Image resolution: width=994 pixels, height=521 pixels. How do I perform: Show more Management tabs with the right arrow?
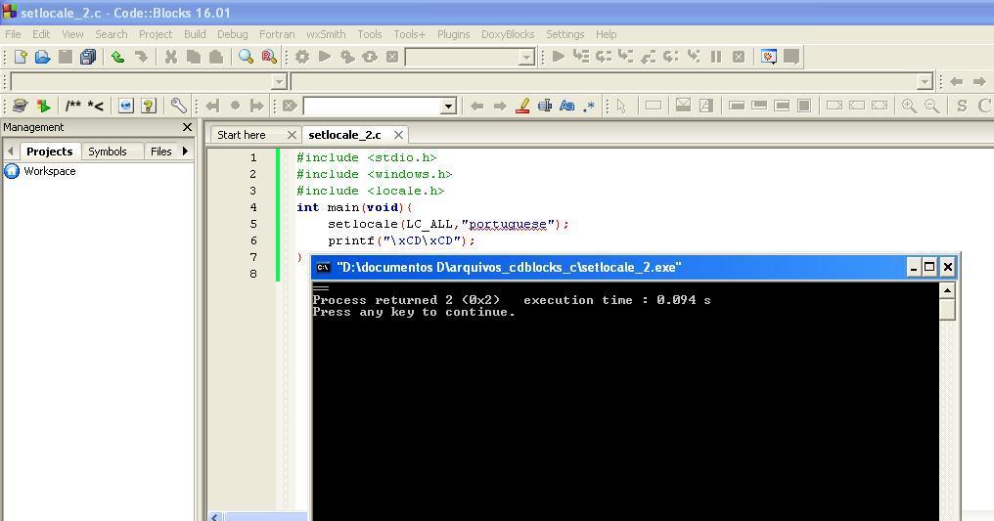pyautogui.click(x=185, y=152)
